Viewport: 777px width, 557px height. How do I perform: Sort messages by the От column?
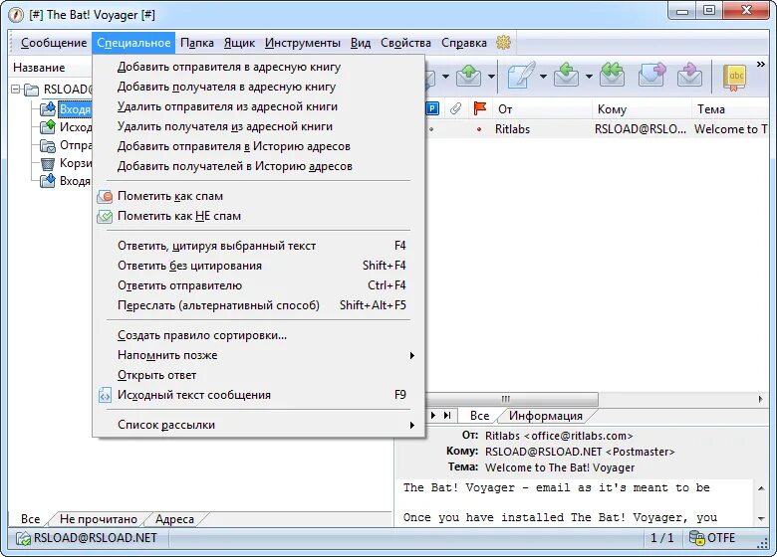tap(505, 108)
